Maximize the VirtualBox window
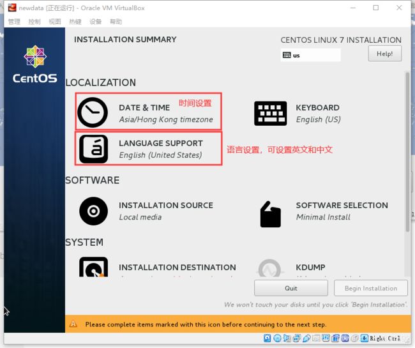The image size is (415, 348). [x=375, y=8]
